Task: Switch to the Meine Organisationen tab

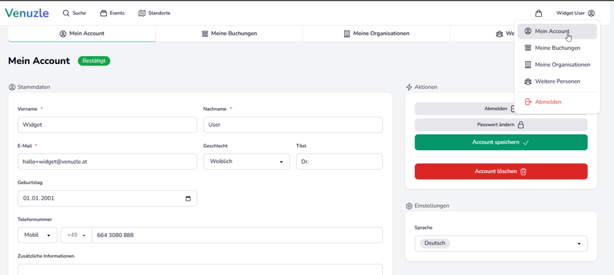Action: coord(376,33)
